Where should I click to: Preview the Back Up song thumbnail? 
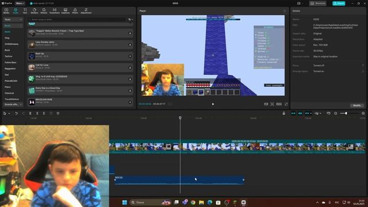32,56
